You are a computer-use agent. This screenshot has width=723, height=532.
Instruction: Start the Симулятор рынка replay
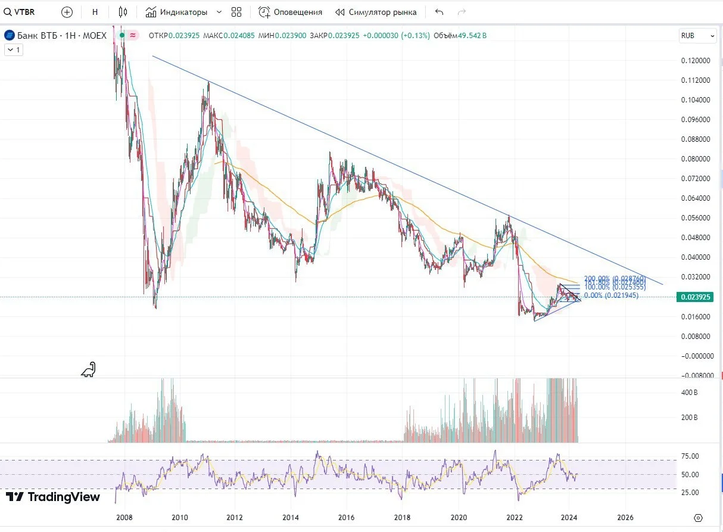pyautogui.click(x=376, y=12)
